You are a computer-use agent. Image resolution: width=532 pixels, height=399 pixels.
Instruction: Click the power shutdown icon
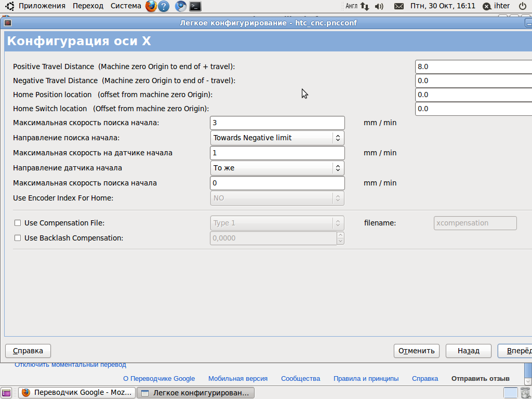pyautogui.click(x=523, y=6)
